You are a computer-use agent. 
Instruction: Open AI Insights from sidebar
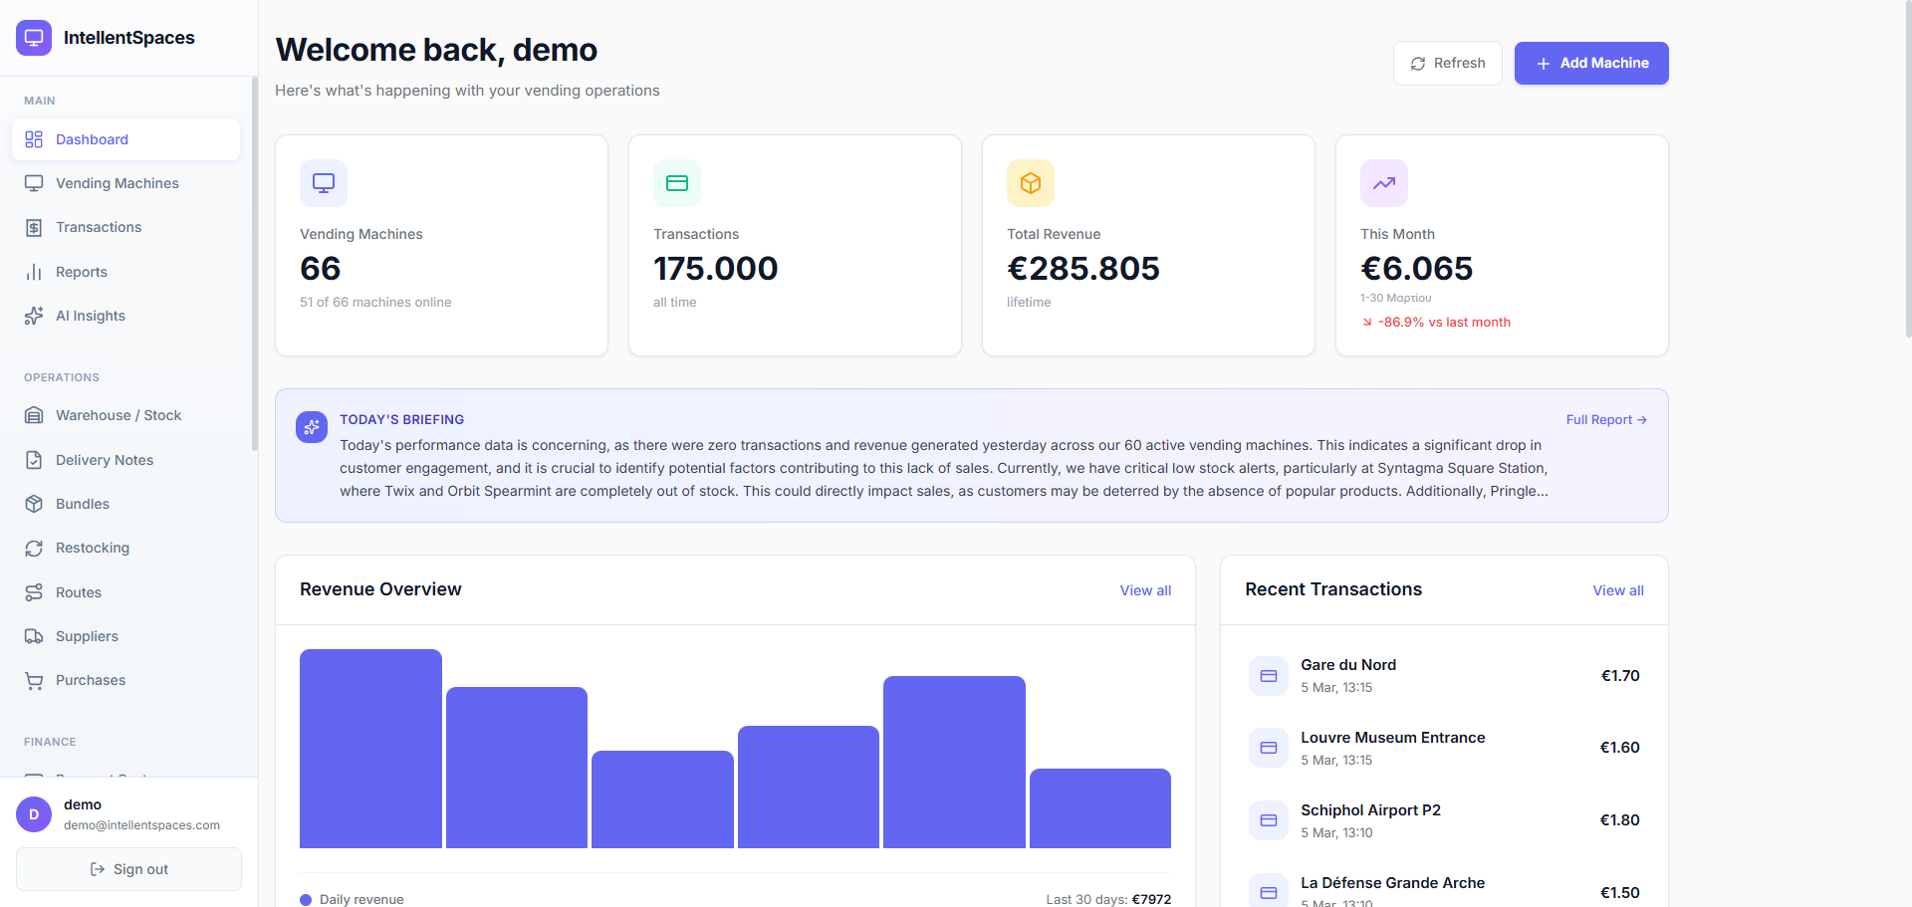pyautogui.click(x=126, y=316)
